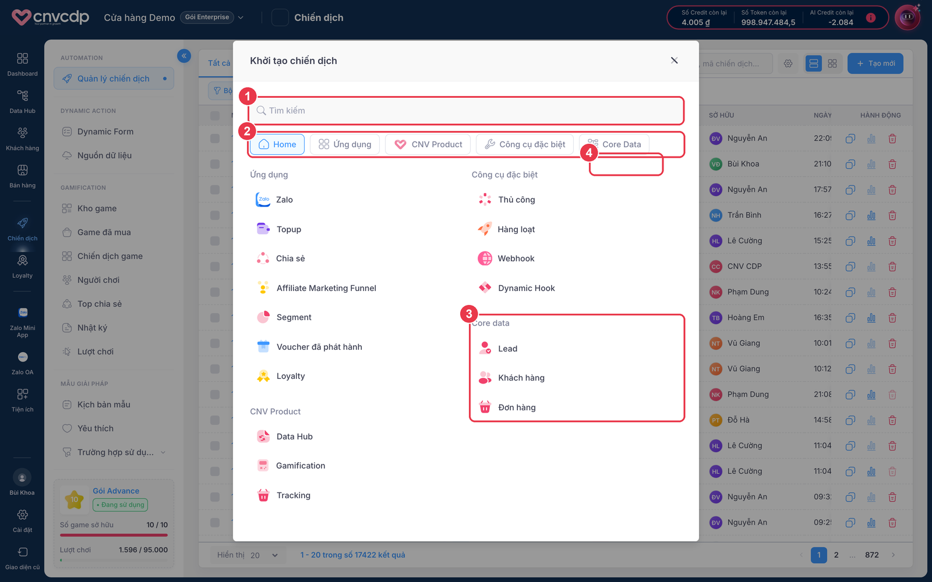This screenshot has width=932, height=582.
Task: Go to Dashboard in left rail
Action: (22, 64)
